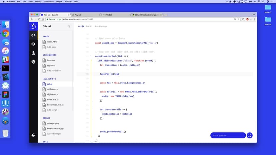Open style.css in Stylesheets
Screen dimensions: 276x155
[x=51, y=66]
